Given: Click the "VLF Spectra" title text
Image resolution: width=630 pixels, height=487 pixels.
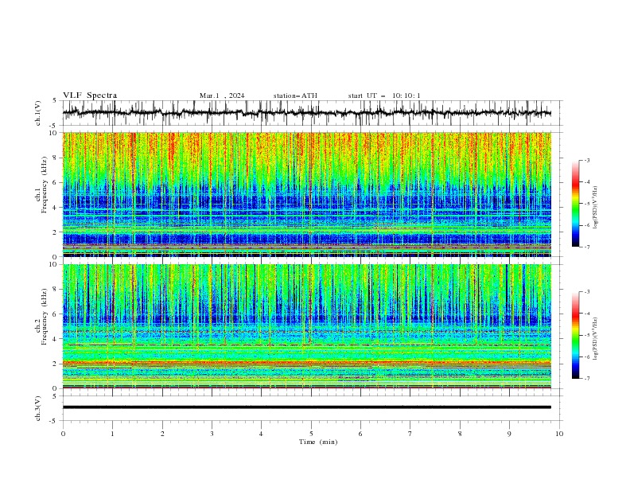Looking at the screenshot, I should tap(90, 95).
